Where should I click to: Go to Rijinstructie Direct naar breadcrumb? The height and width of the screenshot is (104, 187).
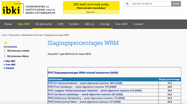click(32, 35)
